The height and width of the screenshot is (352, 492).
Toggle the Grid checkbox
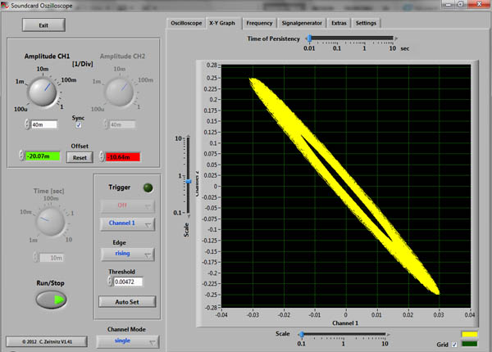[x=454, y=345]
